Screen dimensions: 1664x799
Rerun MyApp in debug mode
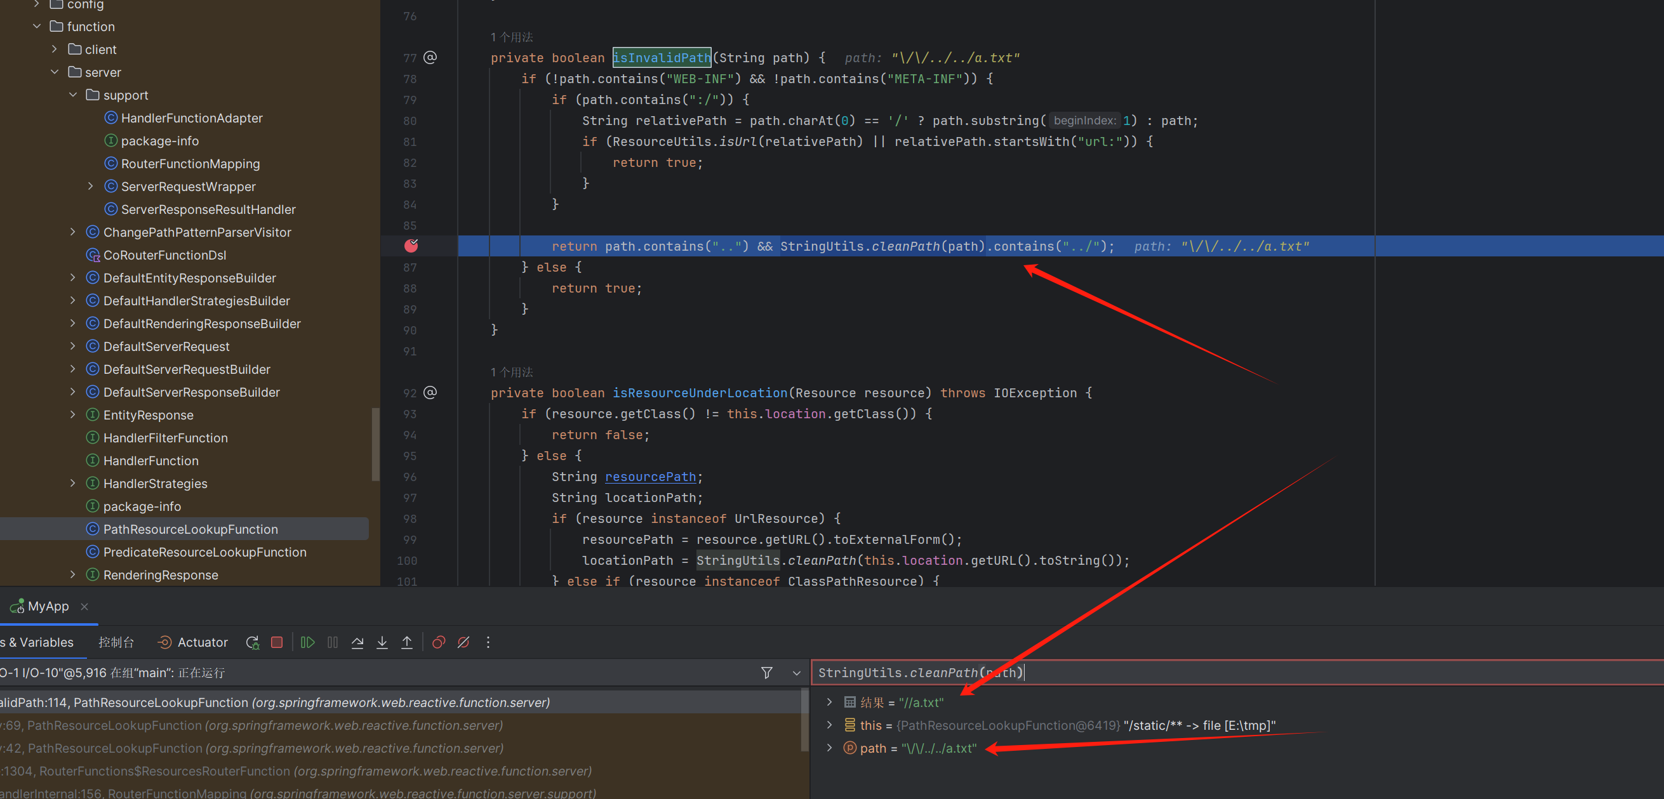tap(253, 642)
